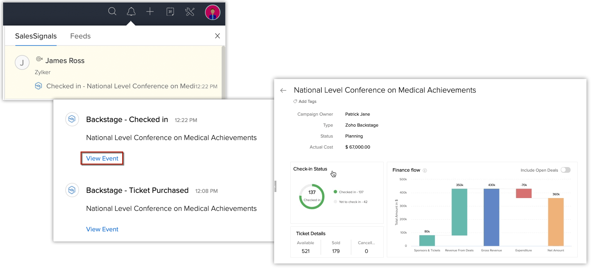Click the Sponsors & Tickets bar
This screenshot has width=591, height=268.
coord(427,240)
